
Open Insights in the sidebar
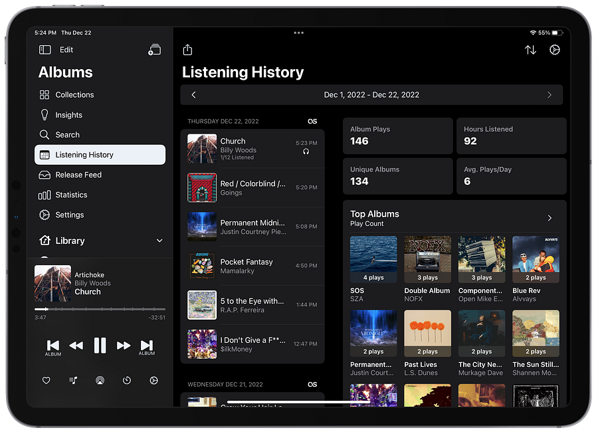point(100,115)
